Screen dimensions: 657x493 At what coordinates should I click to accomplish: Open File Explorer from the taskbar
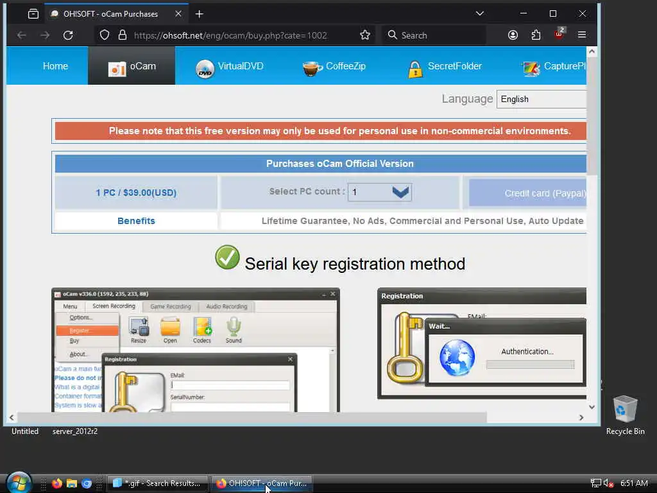click(x=72, y=483)
